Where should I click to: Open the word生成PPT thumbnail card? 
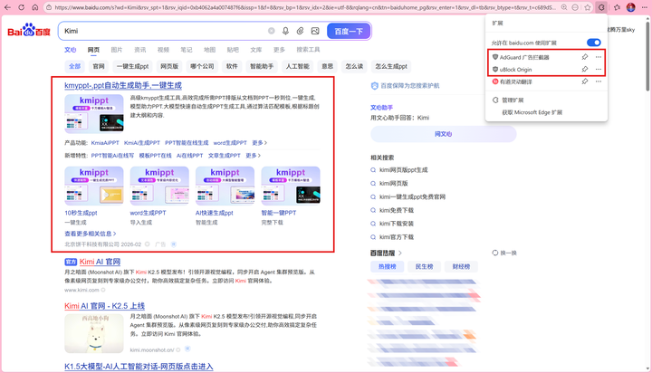point(159,186)
